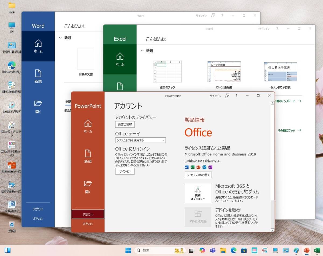Open the other workbooks link (その他のブック) in Excel
323x256 pixels.
coord(289,130)
